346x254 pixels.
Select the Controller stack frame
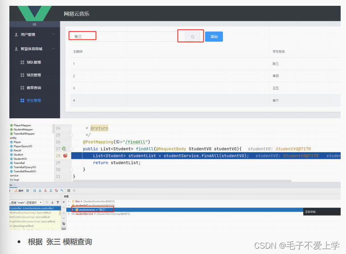click(x=35, y=208)
